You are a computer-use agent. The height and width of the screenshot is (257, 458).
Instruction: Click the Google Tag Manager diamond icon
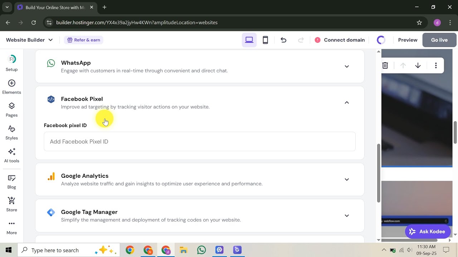(x=51, y=212)
